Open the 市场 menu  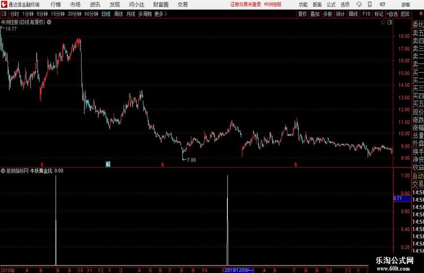pos(75,4)
